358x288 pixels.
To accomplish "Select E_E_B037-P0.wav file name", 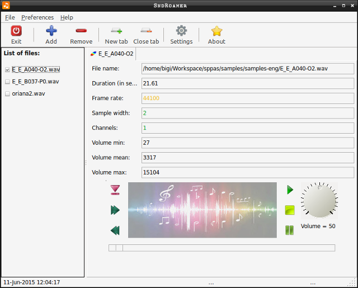I will pos(35,82).
